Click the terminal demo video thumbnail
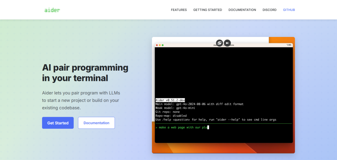Viewport: 337px width, 160px height. (x=223, y=95)
